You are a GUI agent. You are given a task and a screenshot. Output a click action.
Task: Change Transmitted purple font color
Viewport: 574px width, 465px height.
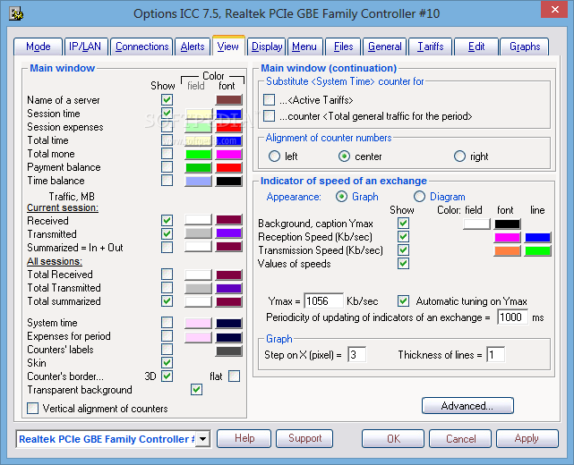tap(229, 233)
